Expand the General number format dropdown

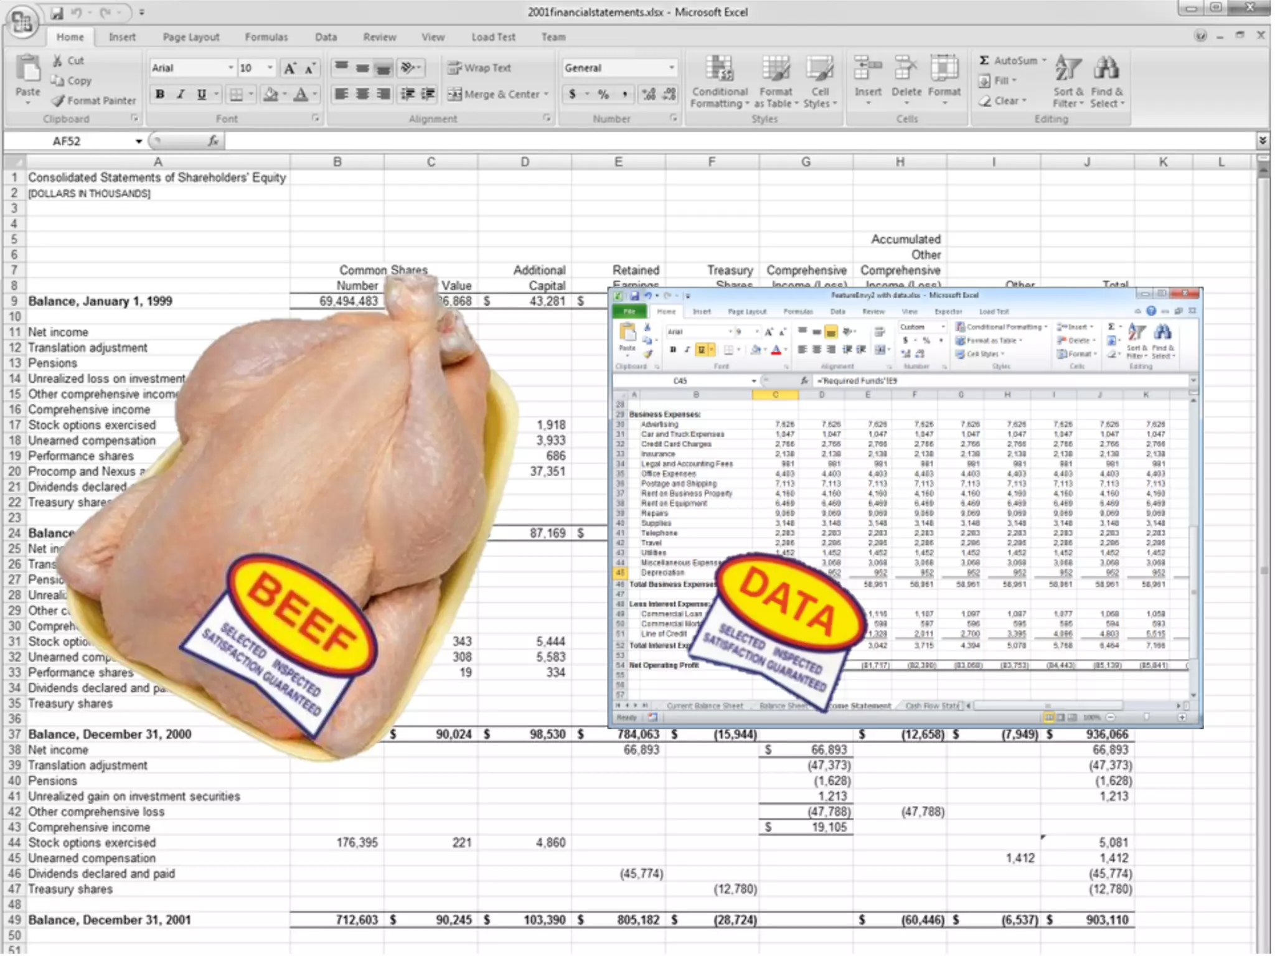point(671,68)
